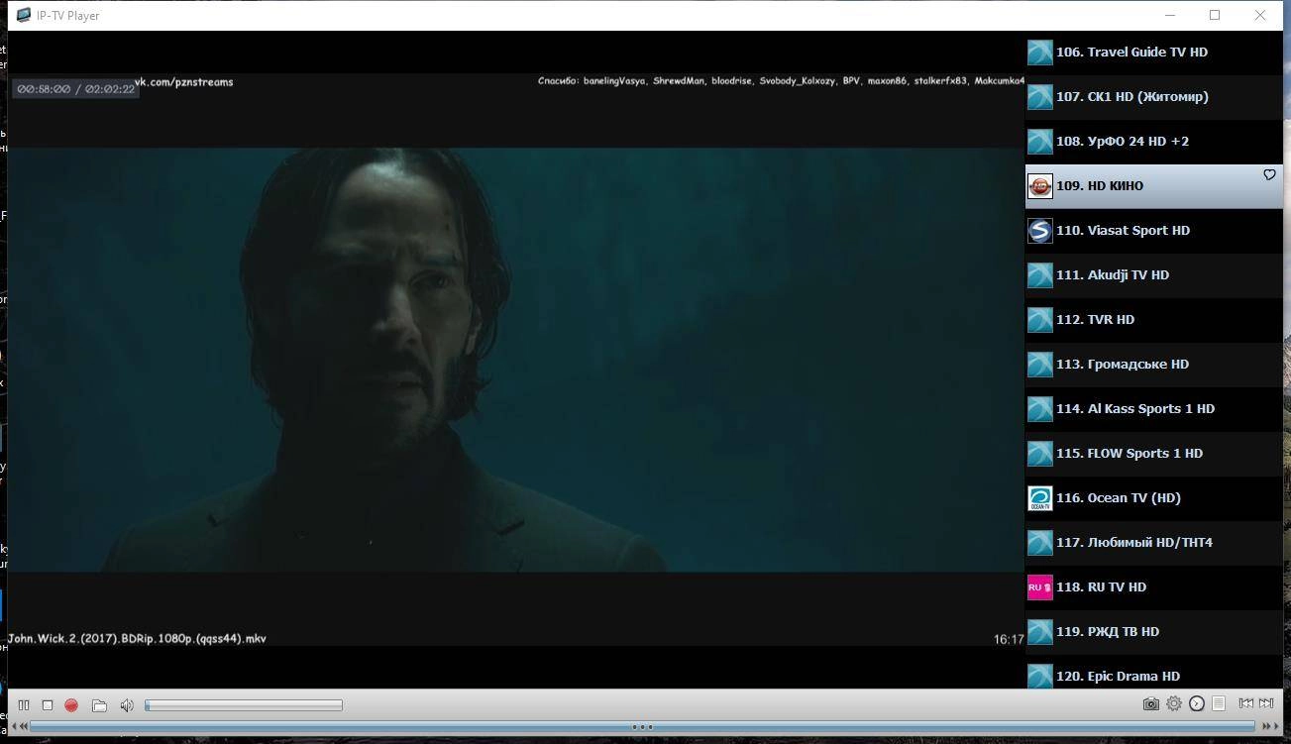Viewport: 1291px width, 744px height.
Task: Click the 00:58:00 / 02:02:22 timestamp overlay
Action: point(75,89)
